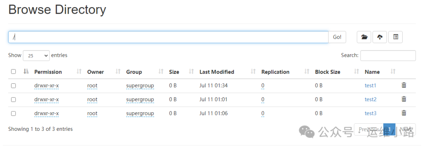Open the Show entries count dropdown
428x149 pixels.
(36, 56)
